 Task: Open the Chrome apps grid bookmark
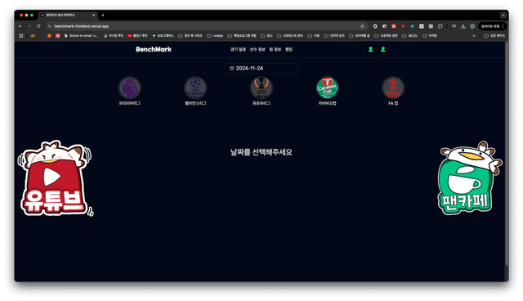21,36
